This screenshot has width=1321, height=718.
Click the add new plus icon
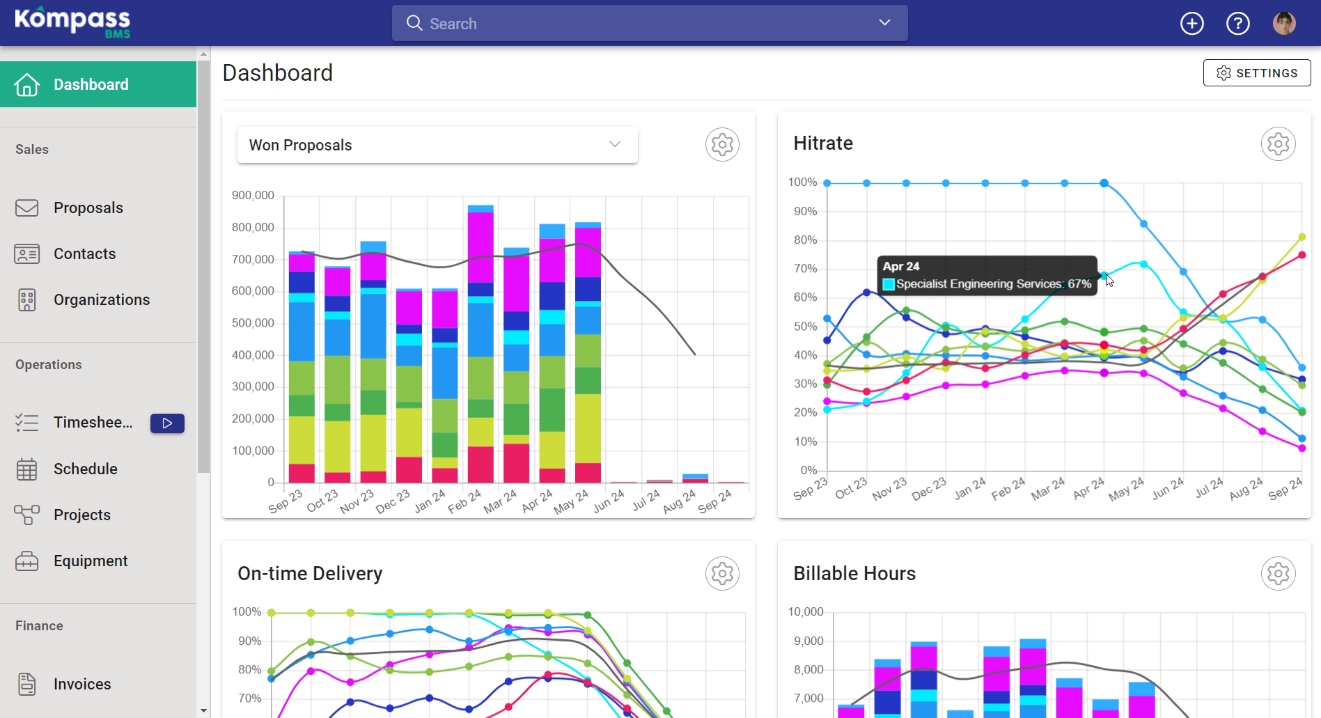1191,24
